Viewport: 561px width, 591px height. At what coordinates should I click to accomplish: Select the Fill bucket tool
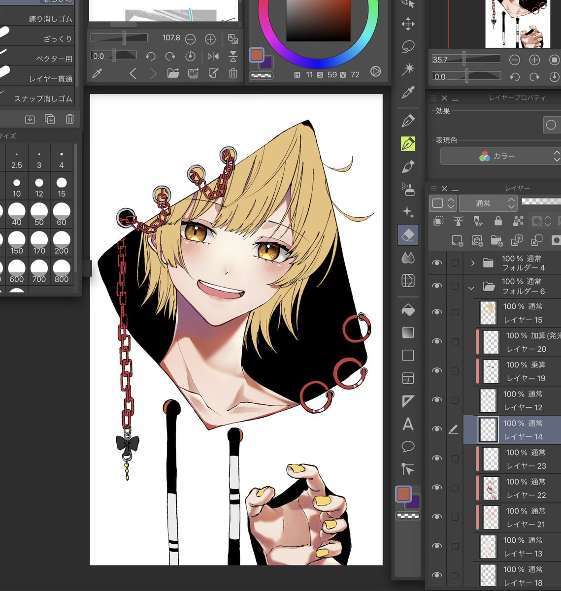pos(408,310)
